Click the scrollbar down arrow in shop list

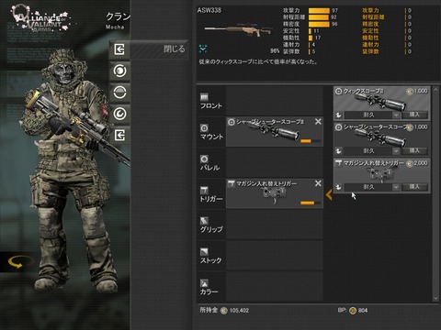point(435,298)
